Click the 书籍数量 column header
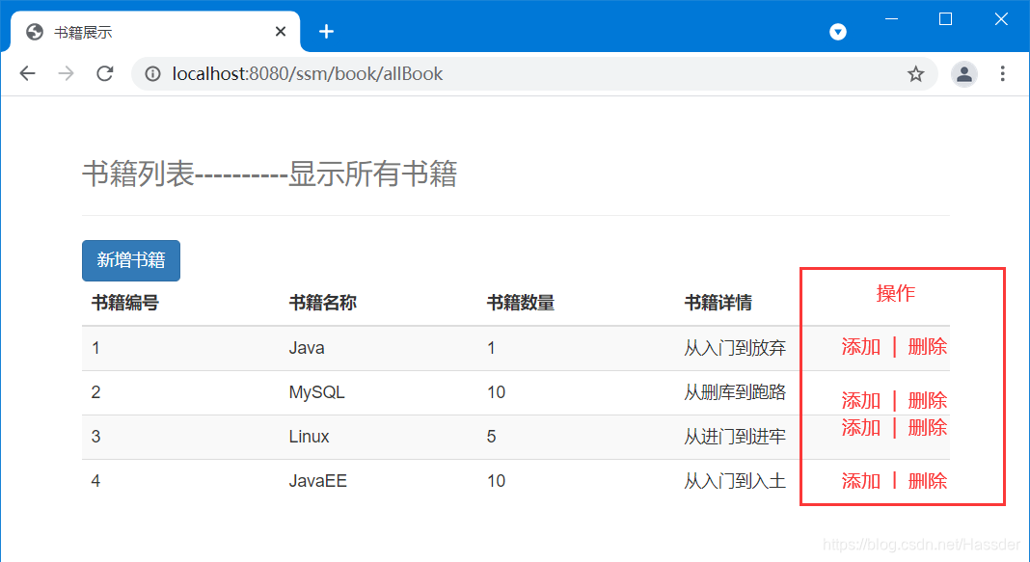1030x562 pixels. point(520,303)
